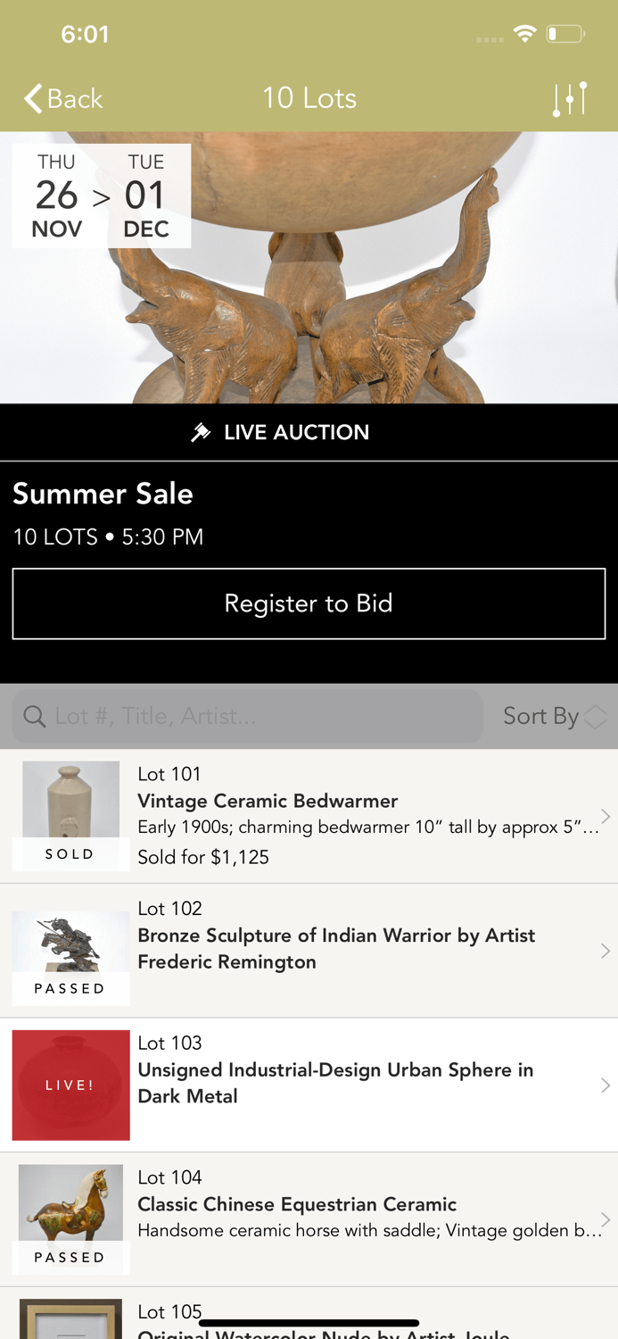Expand Lot 104 using its right arrow
The width and height of the screenshot is (618, 1339).
click(x=606, y=1218)
